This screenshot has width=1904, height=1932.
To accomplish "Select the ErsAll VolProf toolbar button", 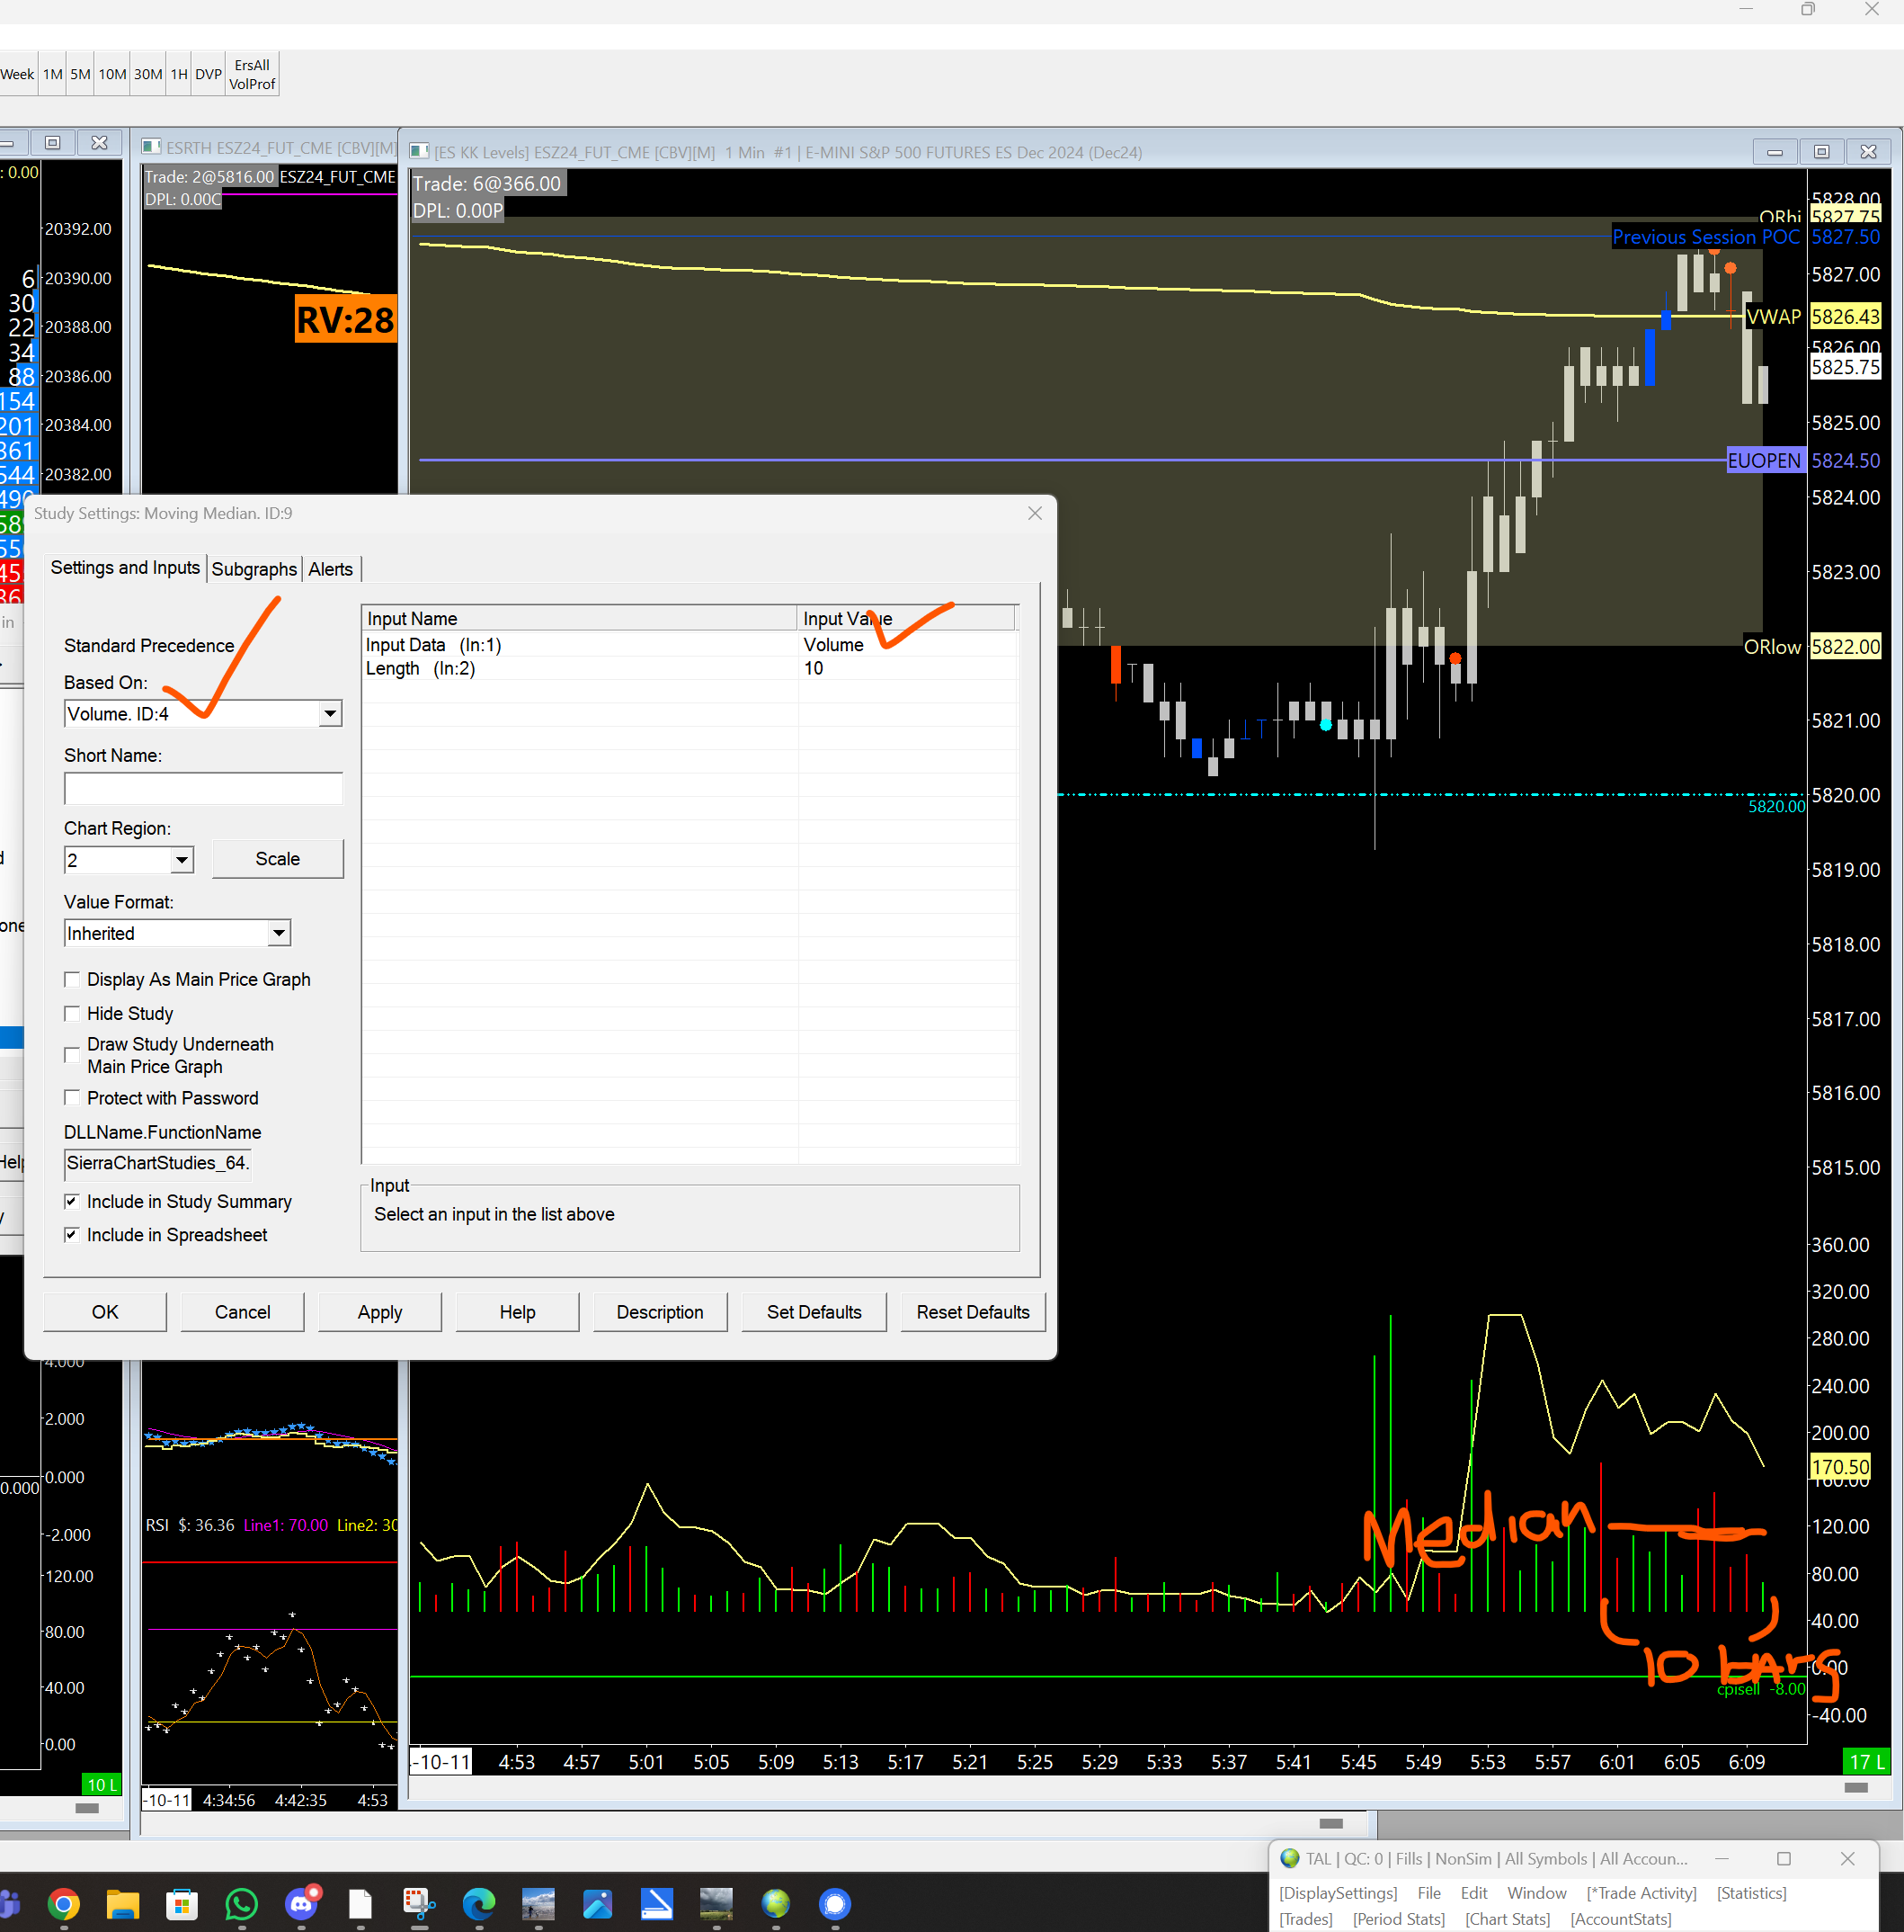I will [x=252, y=74].
